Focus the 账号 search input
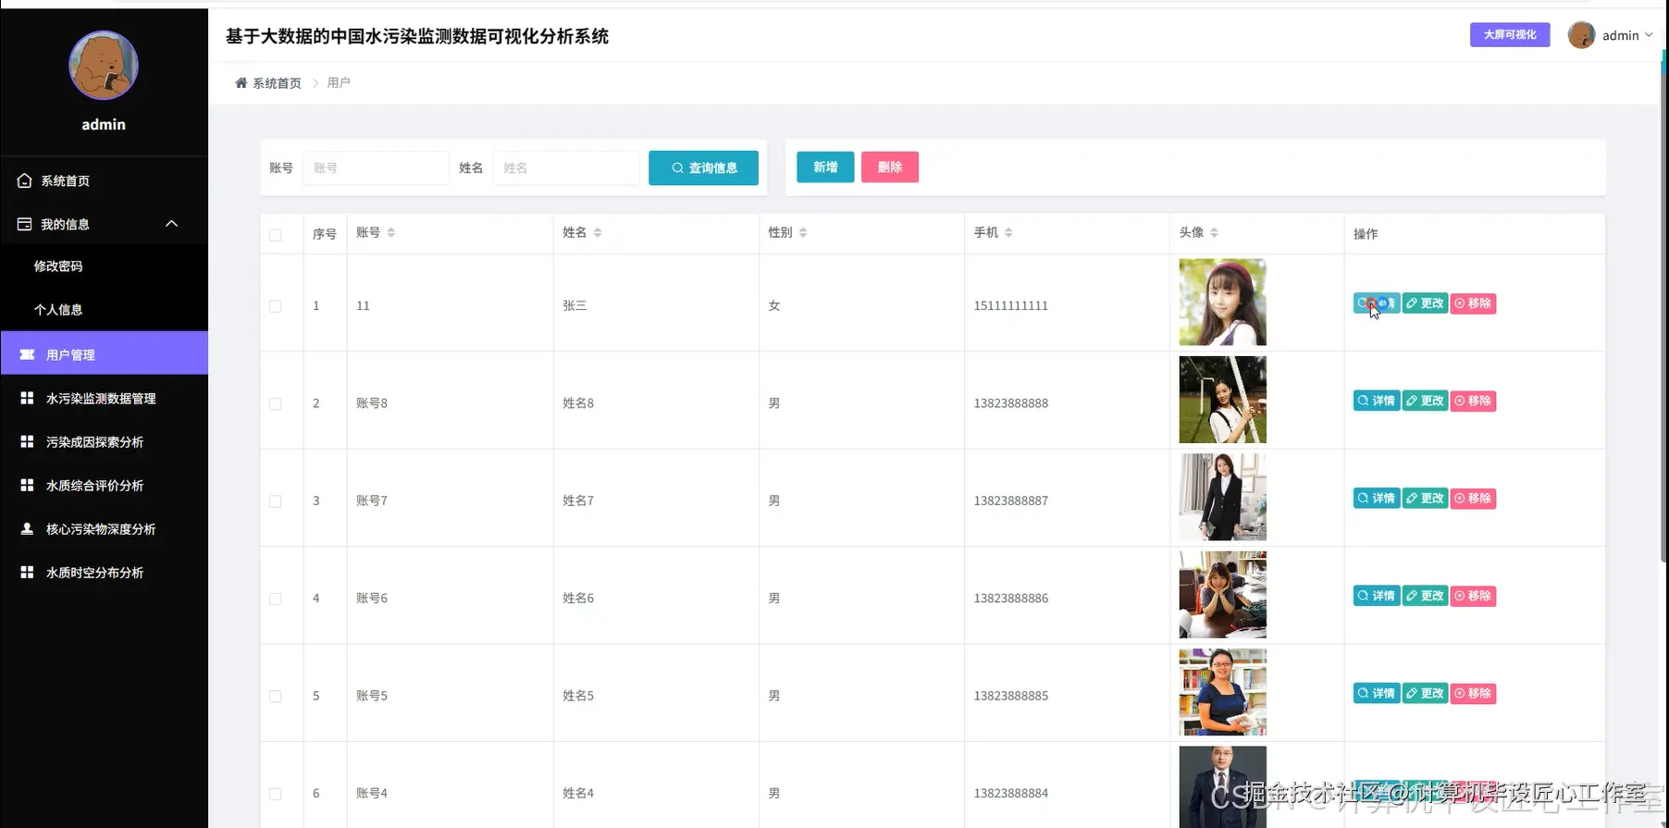The height and width of the screenshot is (828, 1669). click(x=376, y=167)
